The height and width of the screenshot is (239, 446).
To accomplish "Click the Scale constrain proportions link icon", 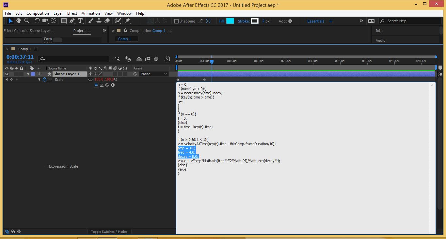I will click(90, 80).
